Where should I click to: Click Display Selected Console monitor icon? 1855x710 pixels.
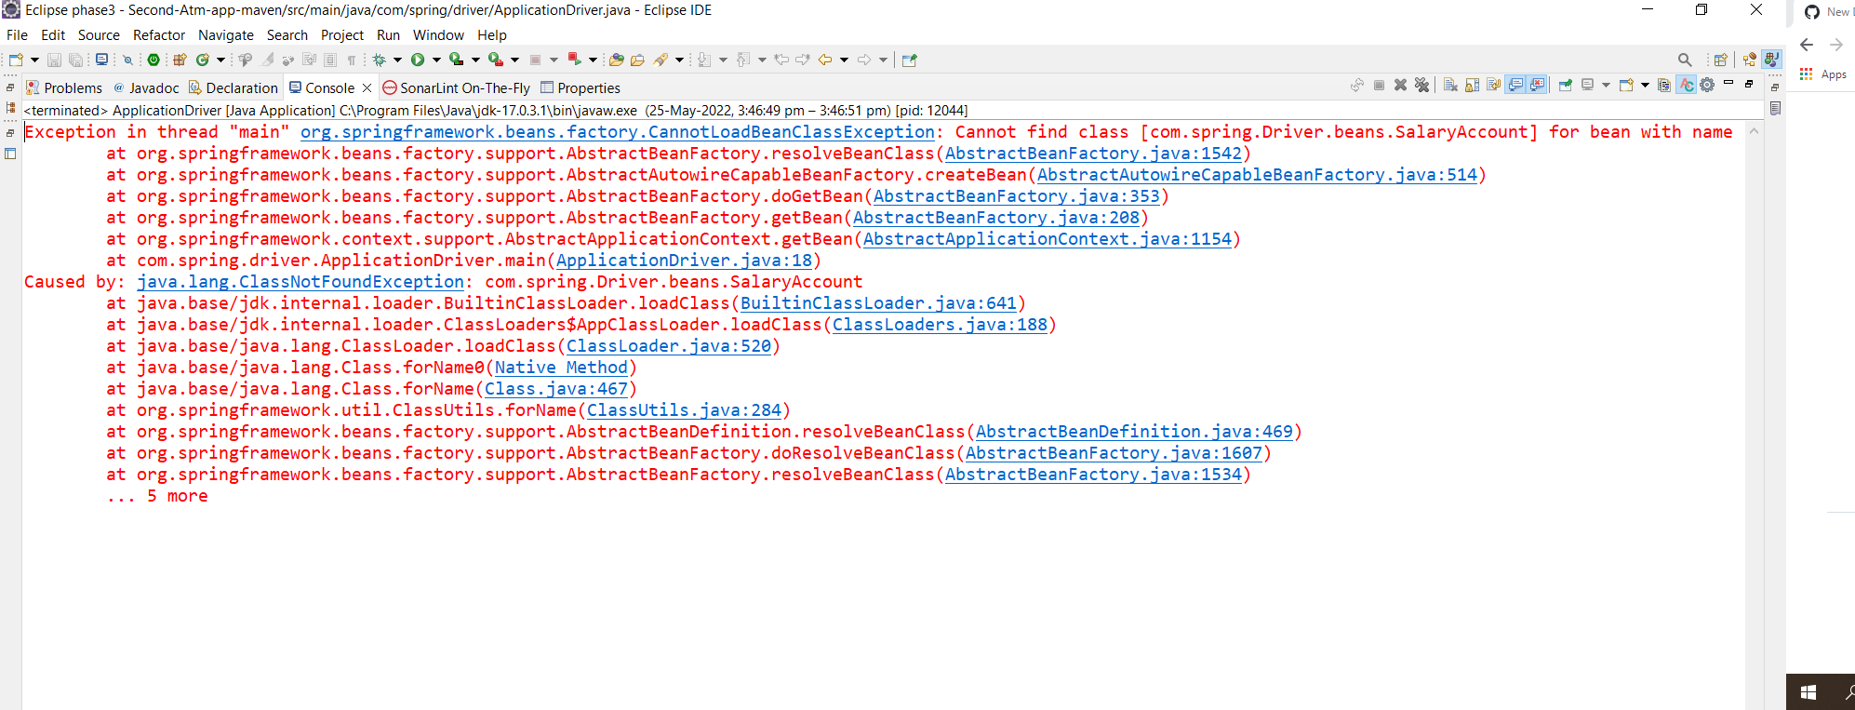click(1588, 86)
